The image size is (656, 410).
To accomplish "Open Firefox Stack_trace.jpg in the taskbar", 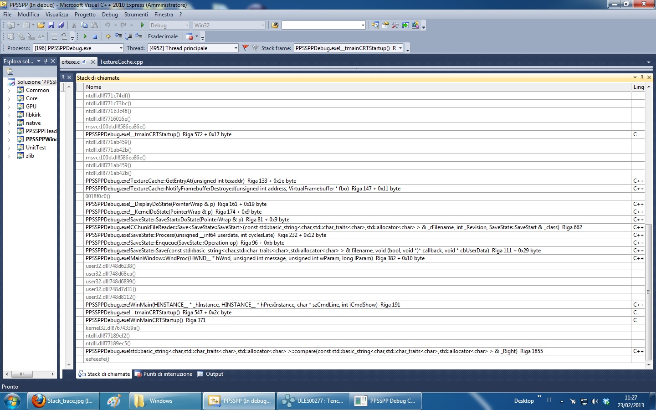I will tap(62, 401).
